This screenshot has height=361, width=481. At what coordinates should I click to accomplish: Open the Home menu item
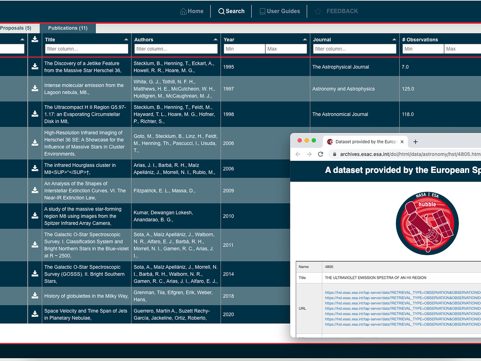pos(192,11)
